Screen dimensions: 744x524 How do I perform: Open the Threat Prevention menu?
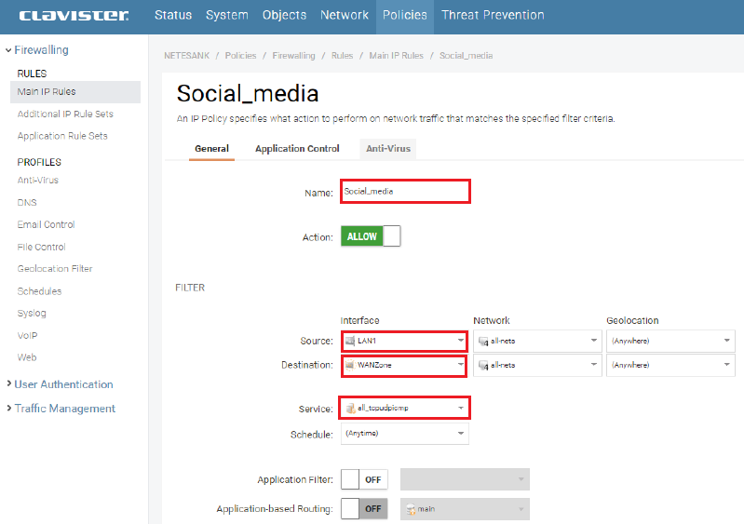[493, 15]
